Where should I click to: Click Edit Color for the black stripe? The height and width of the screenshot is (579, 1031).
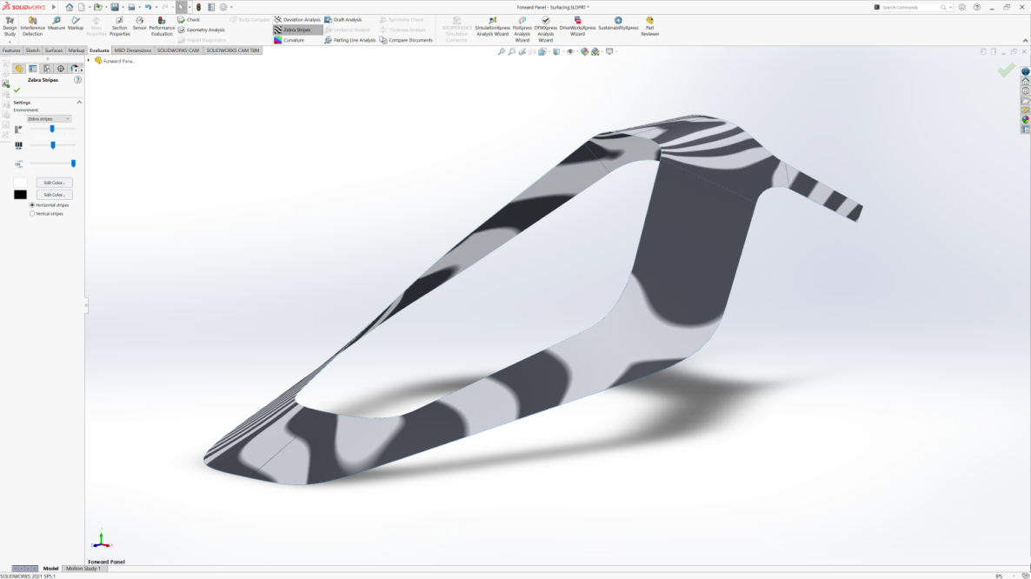[54, 195]
